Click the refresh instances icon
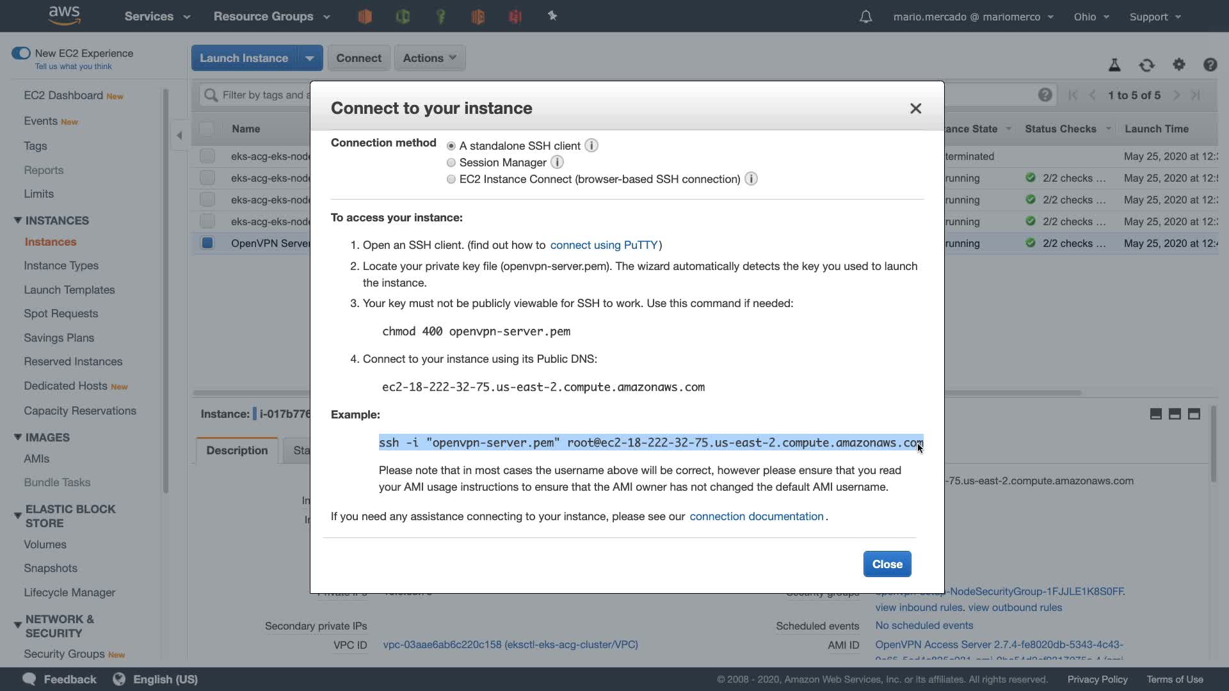1229x691 pixels. [1146, 65]
